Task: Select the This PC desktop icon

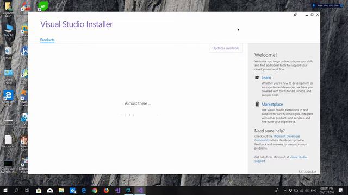Action: pyautogui.click(x=9, y=31)
